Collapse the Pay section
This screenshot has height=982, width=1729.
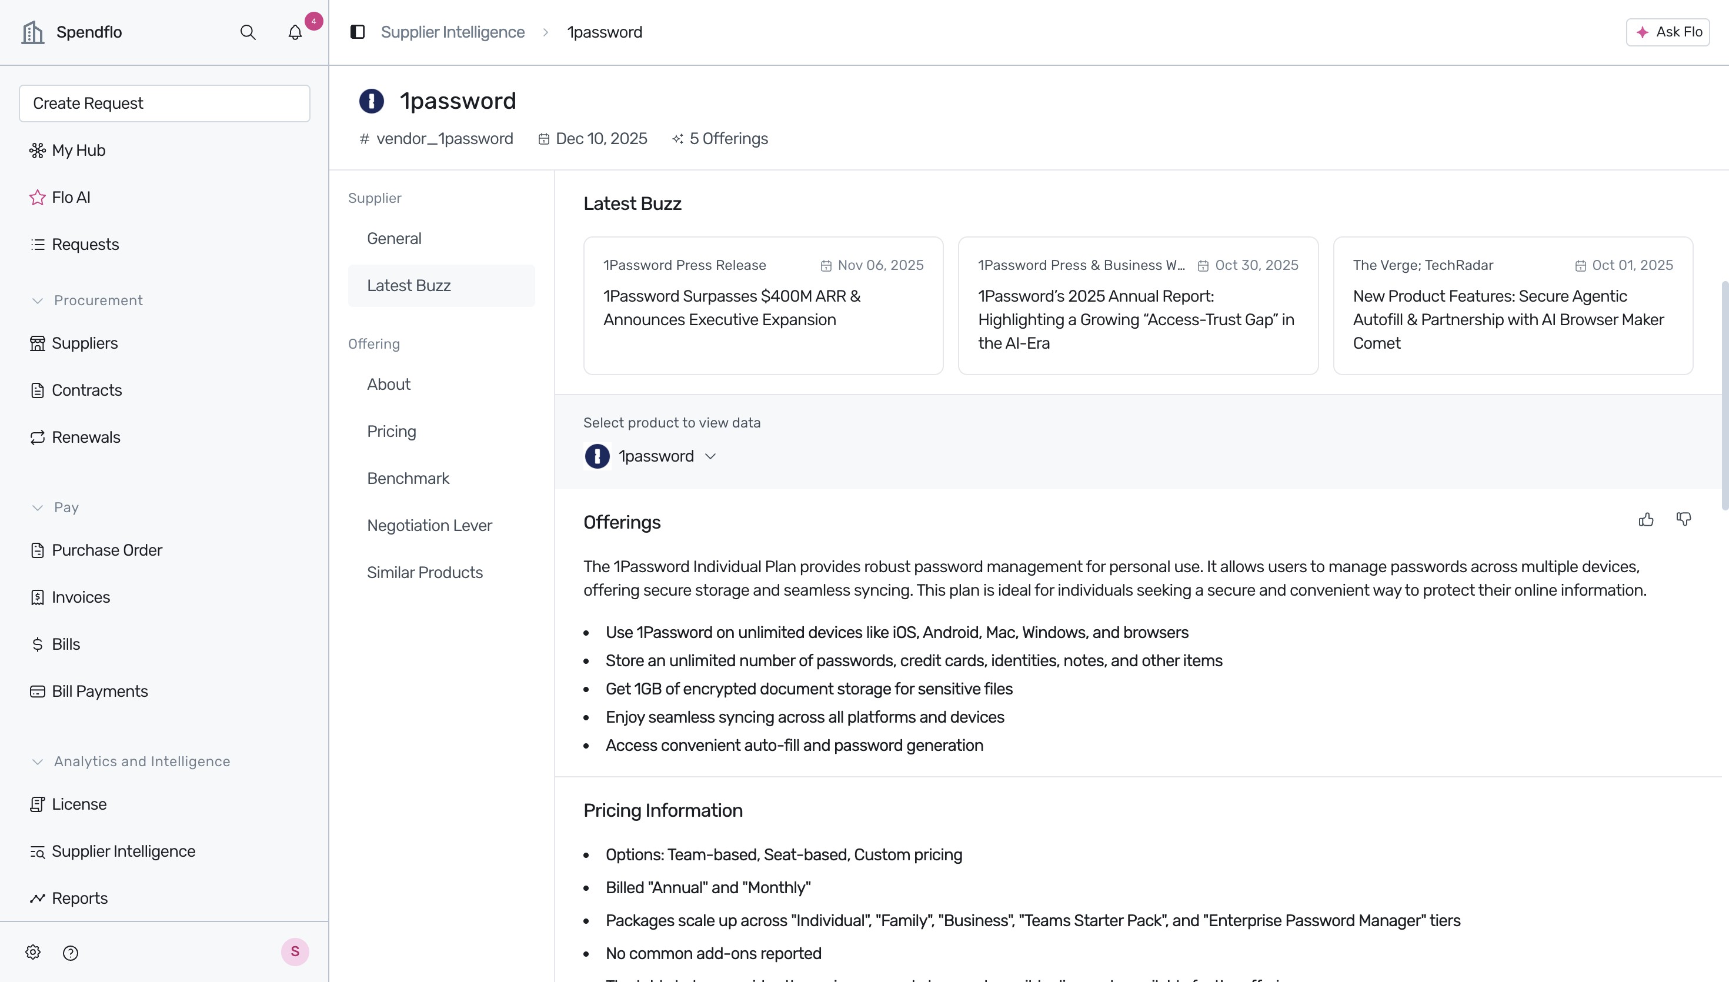55,507
